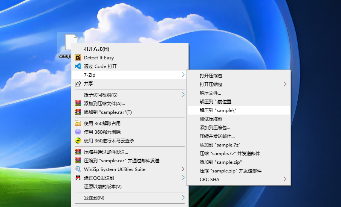This screenshot has height=207, width=341.
Task: Select 压缩并发送邮件...
Action: click(x=239, y=136)
